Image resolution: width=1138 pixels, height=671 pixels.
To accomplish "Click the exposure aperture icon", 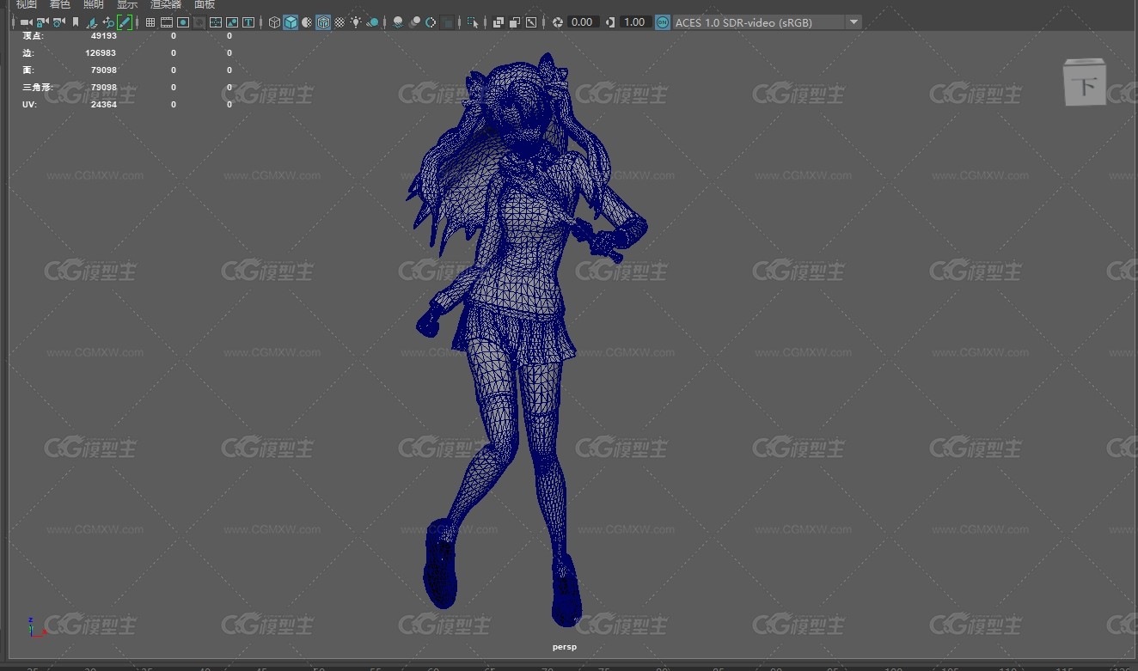I will pos(558,22).
